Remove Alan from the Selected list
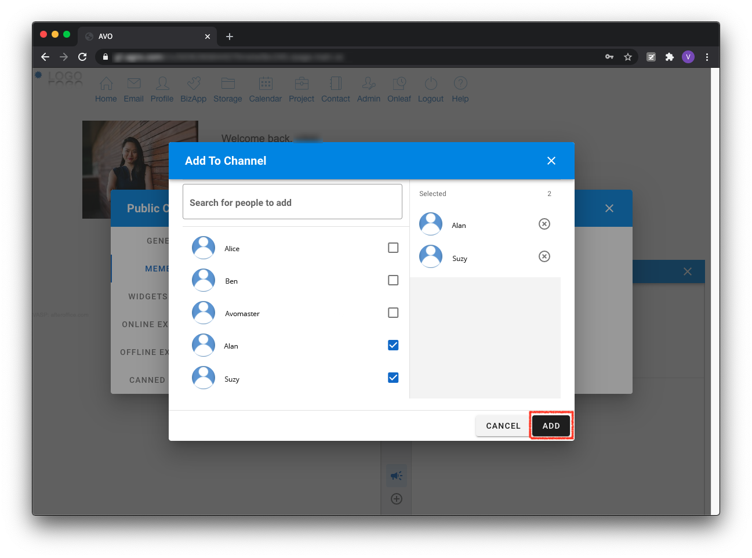 coord(544,224)
